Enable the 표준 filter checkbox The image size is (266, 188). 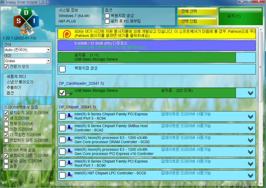coord(6,167)
